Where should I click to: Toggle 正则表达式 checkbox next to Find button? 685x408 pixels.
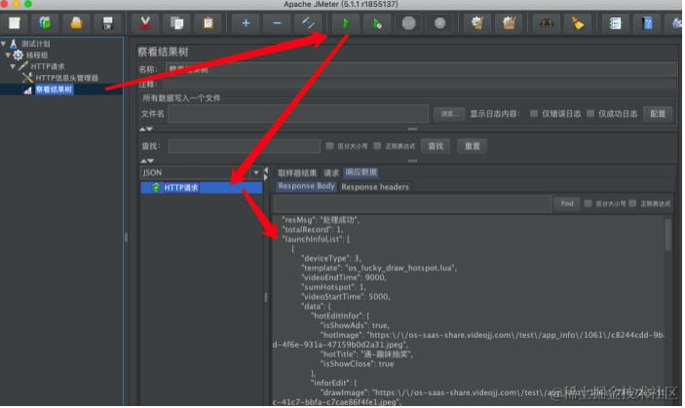tap(632, 204)
